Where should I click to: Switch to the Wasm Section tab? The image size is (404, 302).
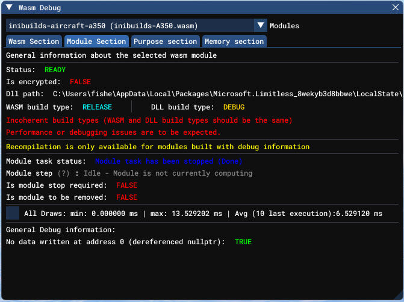[x=34, y=42]
